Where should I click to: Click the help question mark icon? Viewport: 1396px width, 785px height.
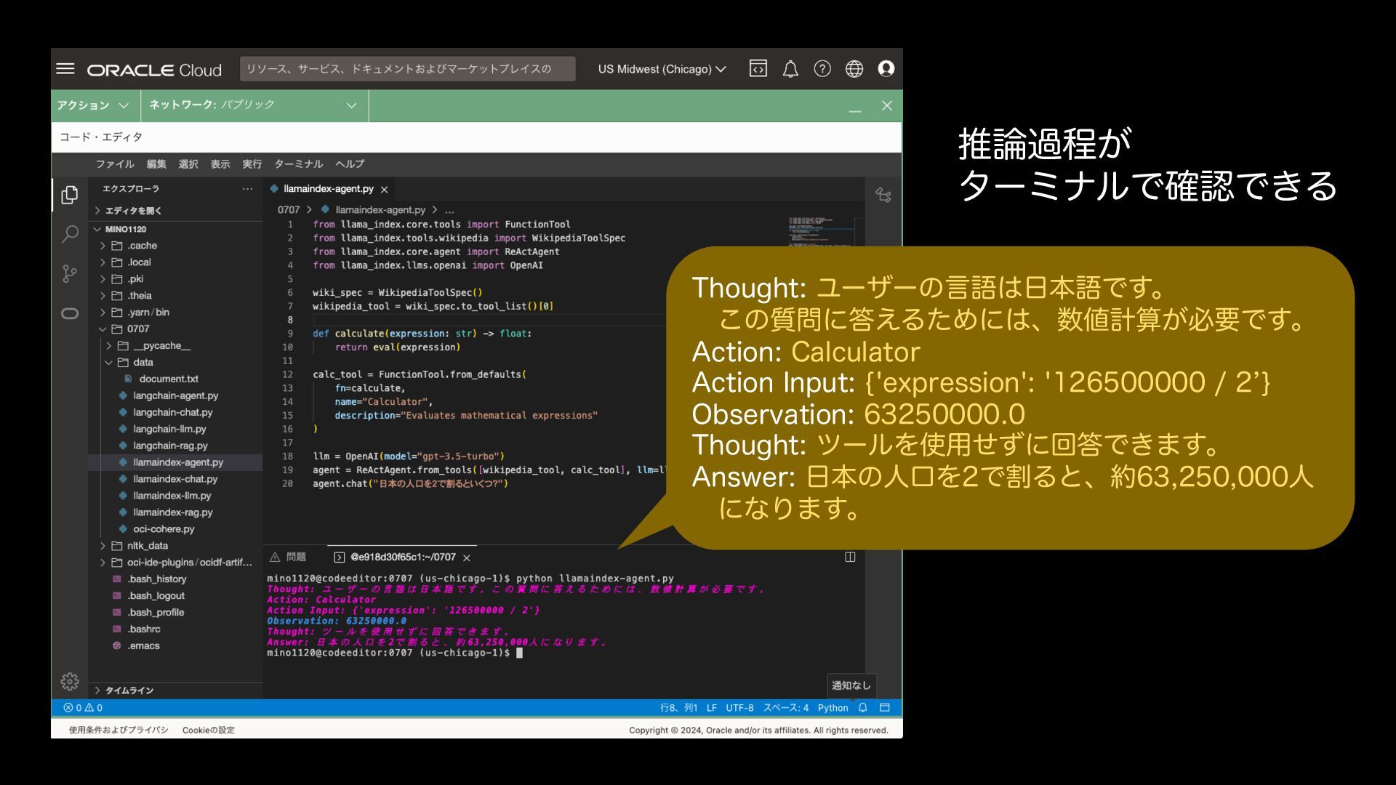822,69
